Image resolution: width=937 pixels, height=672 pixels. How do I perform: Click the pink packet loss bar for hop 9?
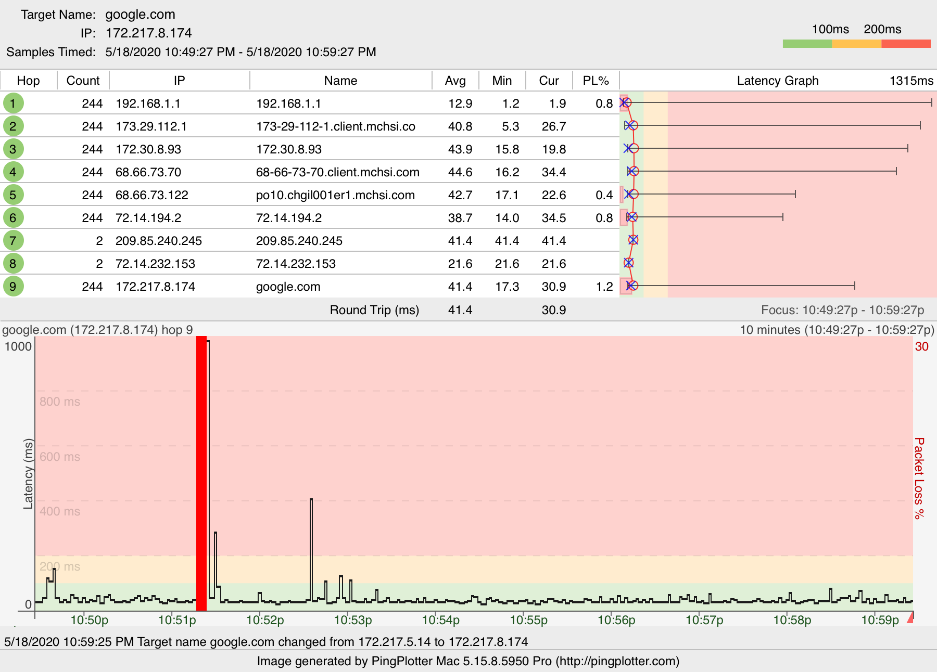[x=625, y=286]
